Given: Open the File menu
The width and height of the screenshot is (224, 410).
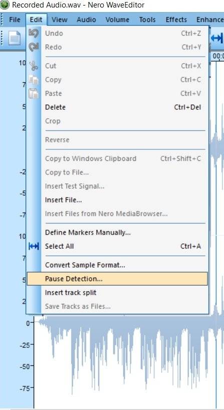Looking at the screenshot, I should tap(15, 20).
